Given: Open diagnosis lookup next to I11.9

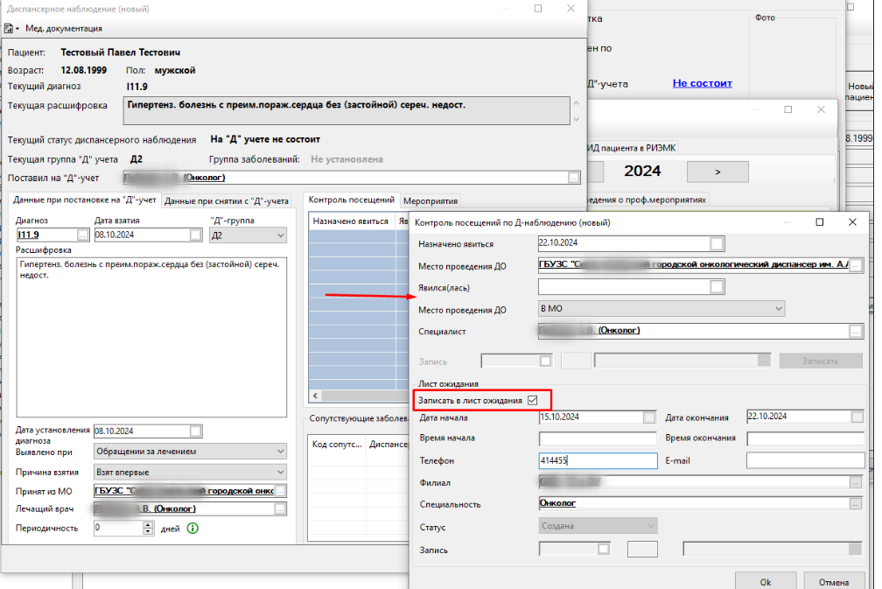Looking at the screenshot, I should tap(82, 235).
